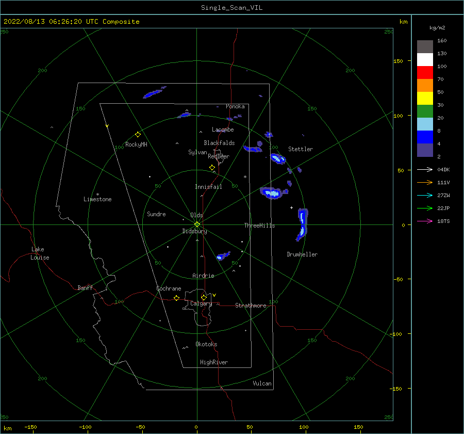Click the kg/m2 units label
The width and height of the screenshot is (464, 434).
[x=437, y=28]
